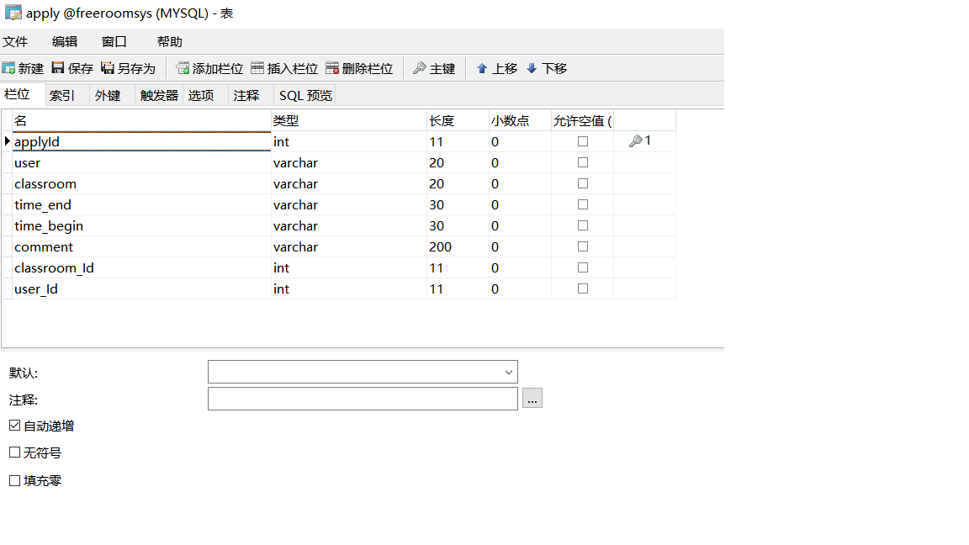Toggle allow null for user_Id field

[583, 288]
